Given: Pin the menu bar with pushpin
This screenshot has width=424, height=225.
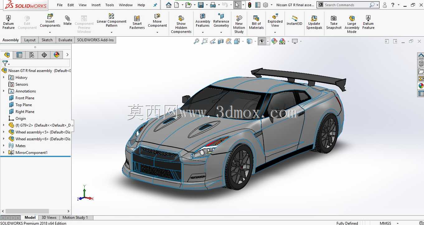Looking at the screenshot, I should coord(155,5).
